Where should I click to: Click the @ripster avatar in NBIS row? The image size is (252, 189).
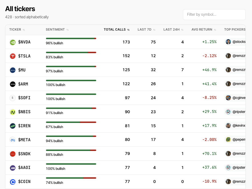pos(228,112)
